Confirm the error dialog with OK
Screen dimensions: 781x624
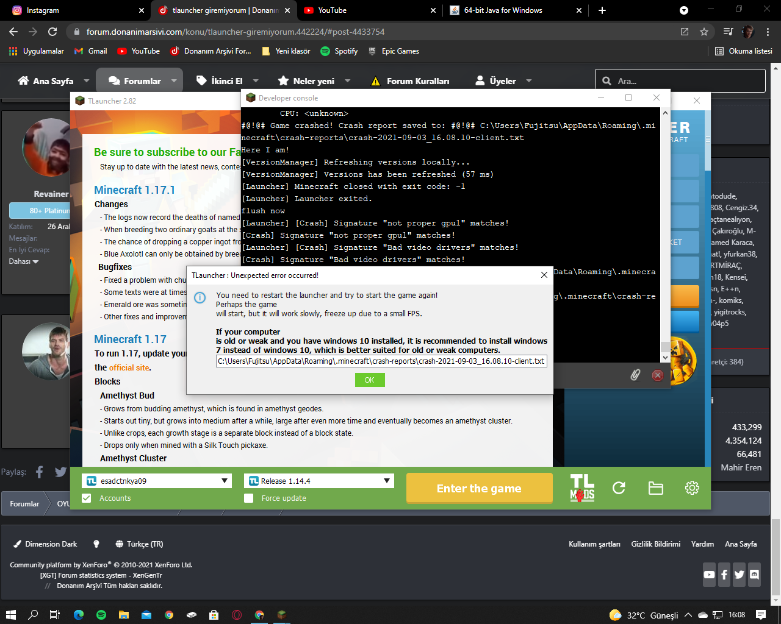[370, 380]
